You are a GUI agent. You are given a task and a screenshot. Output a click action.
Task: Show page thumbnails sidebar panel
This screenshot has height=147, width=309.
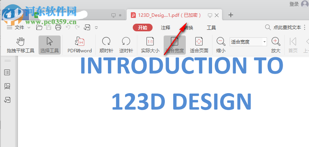point(7,86)
